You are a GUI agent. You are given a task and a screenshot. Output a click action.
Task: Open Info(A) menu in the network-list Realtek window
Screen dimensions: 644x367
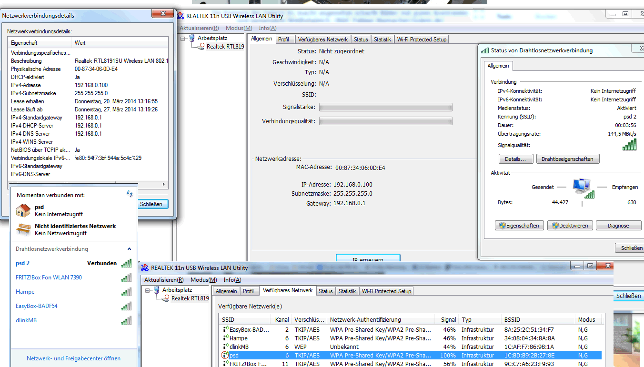click(x=232, y=280)
